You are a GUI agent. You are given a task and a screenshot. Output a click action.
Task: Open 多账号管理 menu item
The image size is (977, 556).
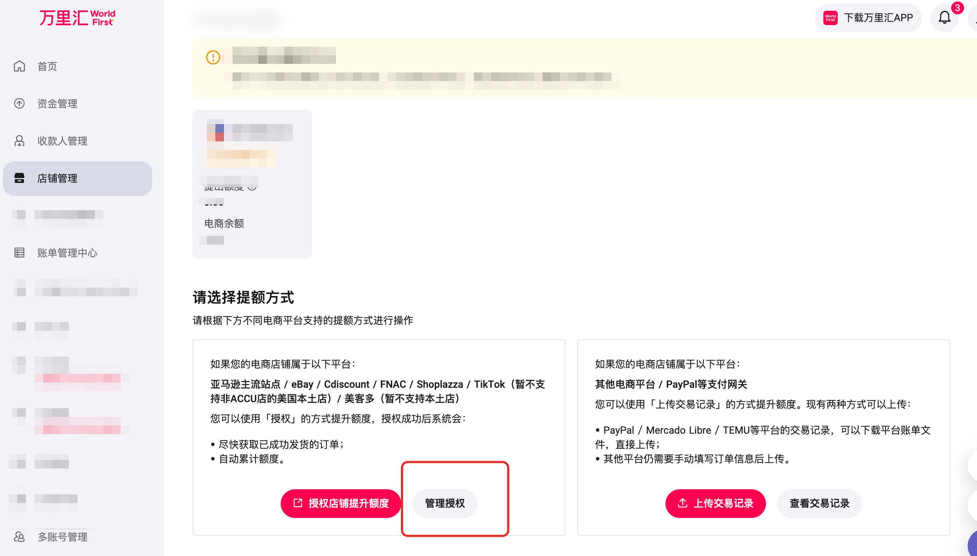point(62,537)
